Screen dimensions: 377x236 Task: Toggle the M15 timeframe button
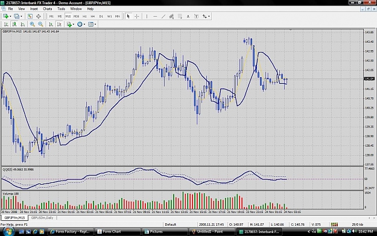tap(68, 16)
